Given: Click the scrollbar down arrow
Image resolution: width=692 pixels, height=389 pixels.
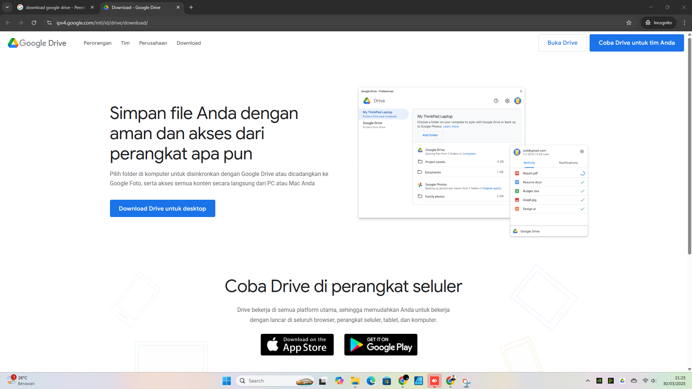Looking at the screenshot, I should 689,369.
